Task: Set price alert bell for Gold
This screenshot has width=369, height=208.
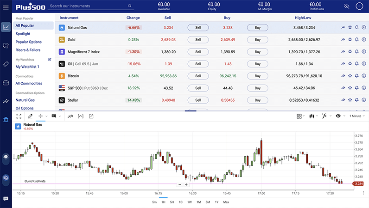Action: (357, 40)
